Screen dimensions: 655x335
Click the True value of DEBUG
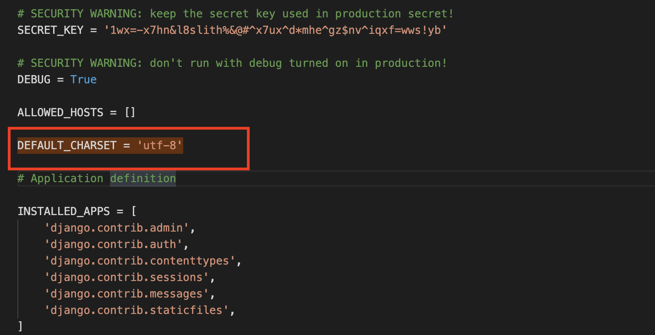[83, 80]
